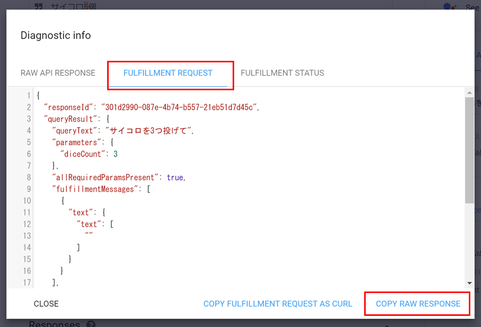Screen dimensions: 481x327
Task: Click line number 17 in gutter
Action: 27,282
